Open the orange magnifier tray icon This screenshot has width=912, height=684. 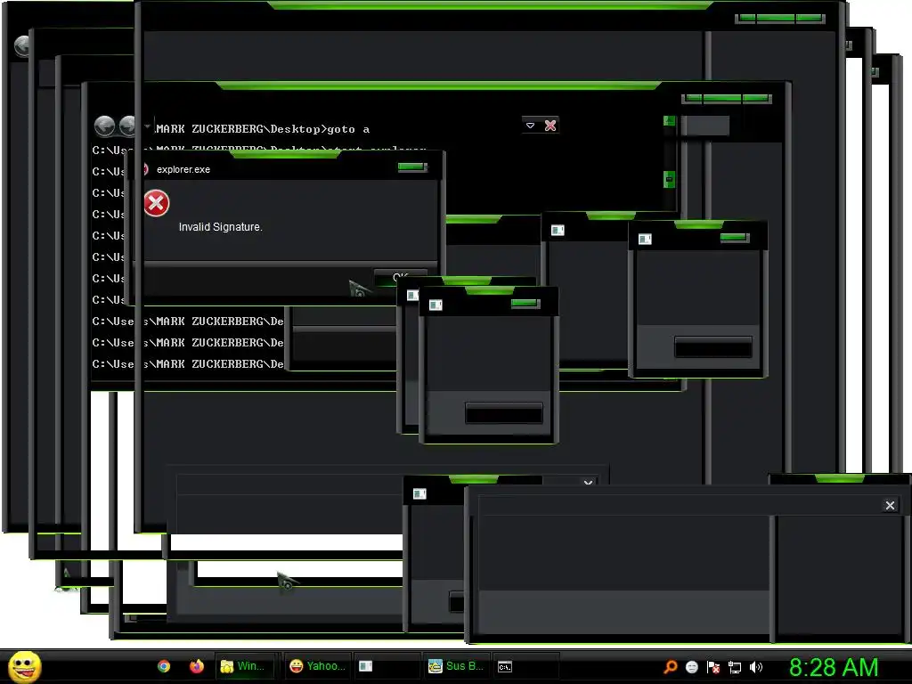coord(671,666)
